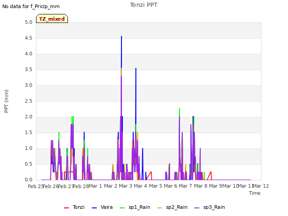Click the TZ_mixed label badge

[x=52, y=18]
